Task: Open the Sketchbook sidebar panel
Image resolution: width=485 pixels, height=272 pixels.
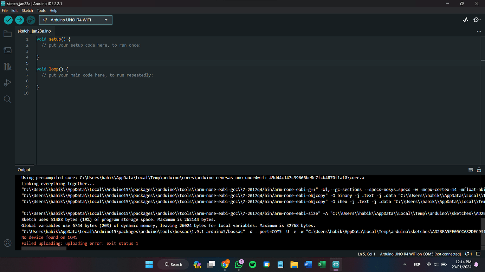Action: (7, 34)
